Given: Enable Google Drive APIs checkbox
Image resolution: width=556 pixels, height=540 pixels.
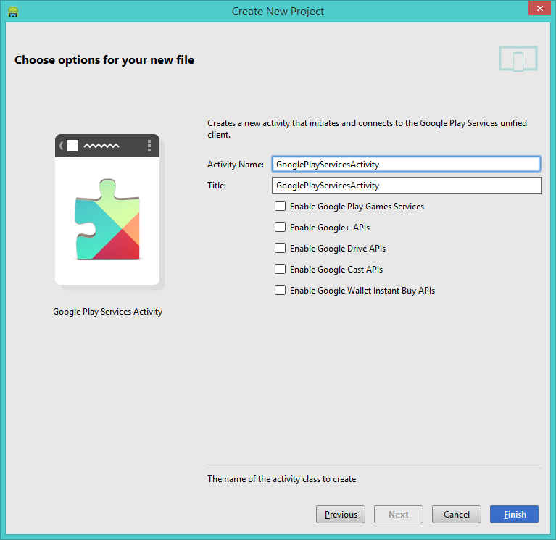Looking at the screenshot, I should coord(280,248).
